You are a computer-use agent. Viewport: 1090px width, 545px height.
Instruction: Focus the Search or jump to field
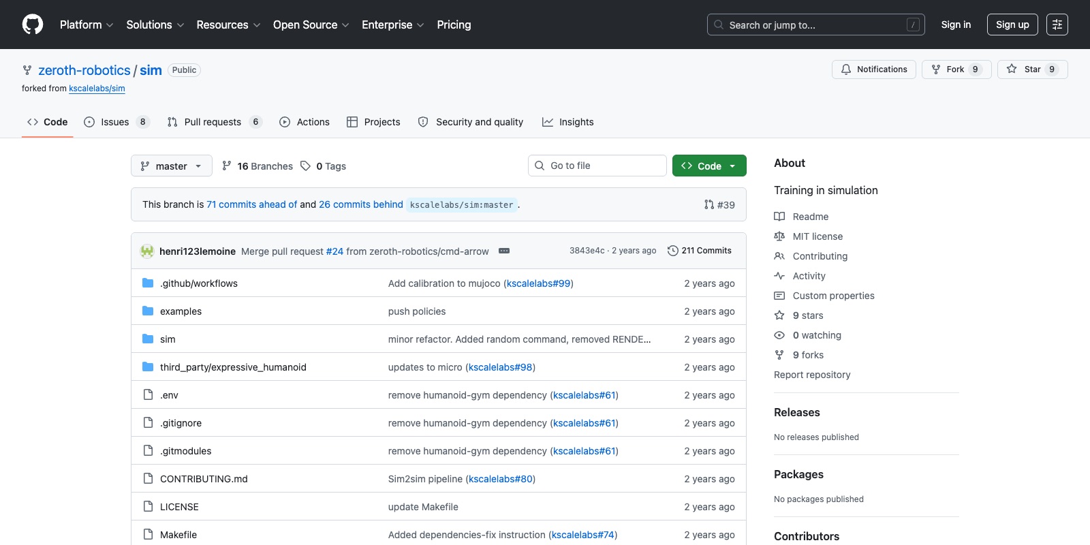(x=816, y=25)
